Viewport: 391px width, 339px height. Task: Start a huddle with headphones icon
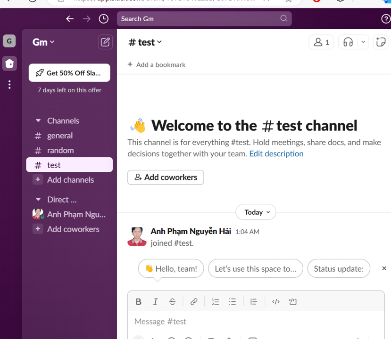tap(348, 42)
